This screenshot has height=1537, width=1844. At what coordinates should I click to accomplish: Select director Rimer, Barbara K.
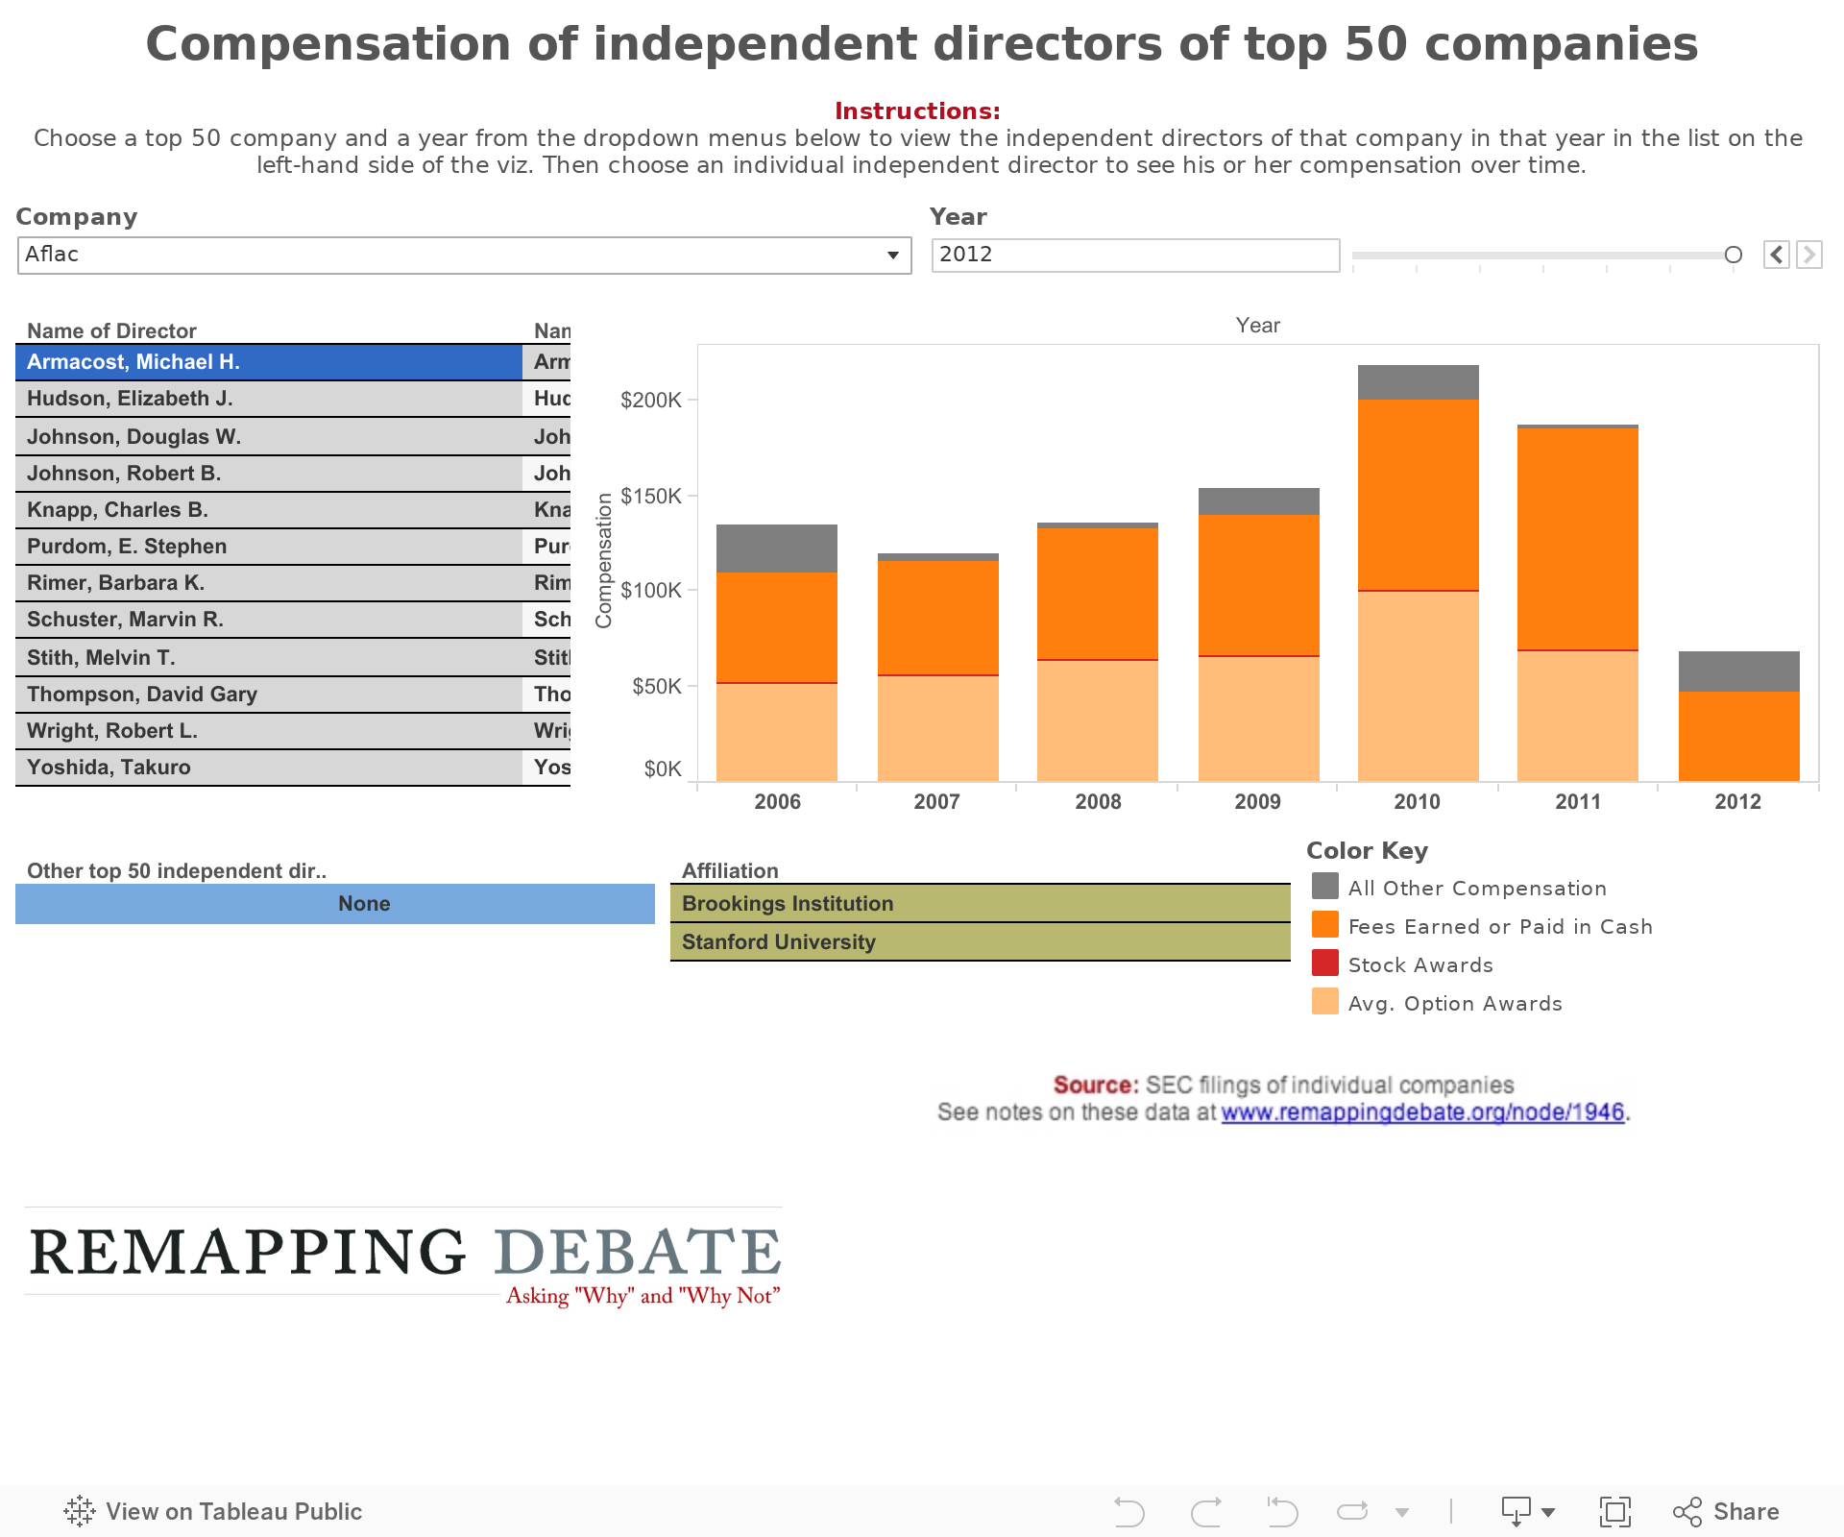point(269,583)
